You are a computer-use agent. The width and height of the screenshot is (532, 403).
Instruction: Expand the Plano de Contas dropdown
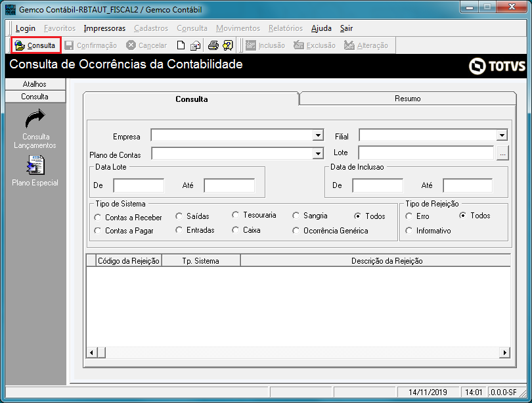point(318,153)
